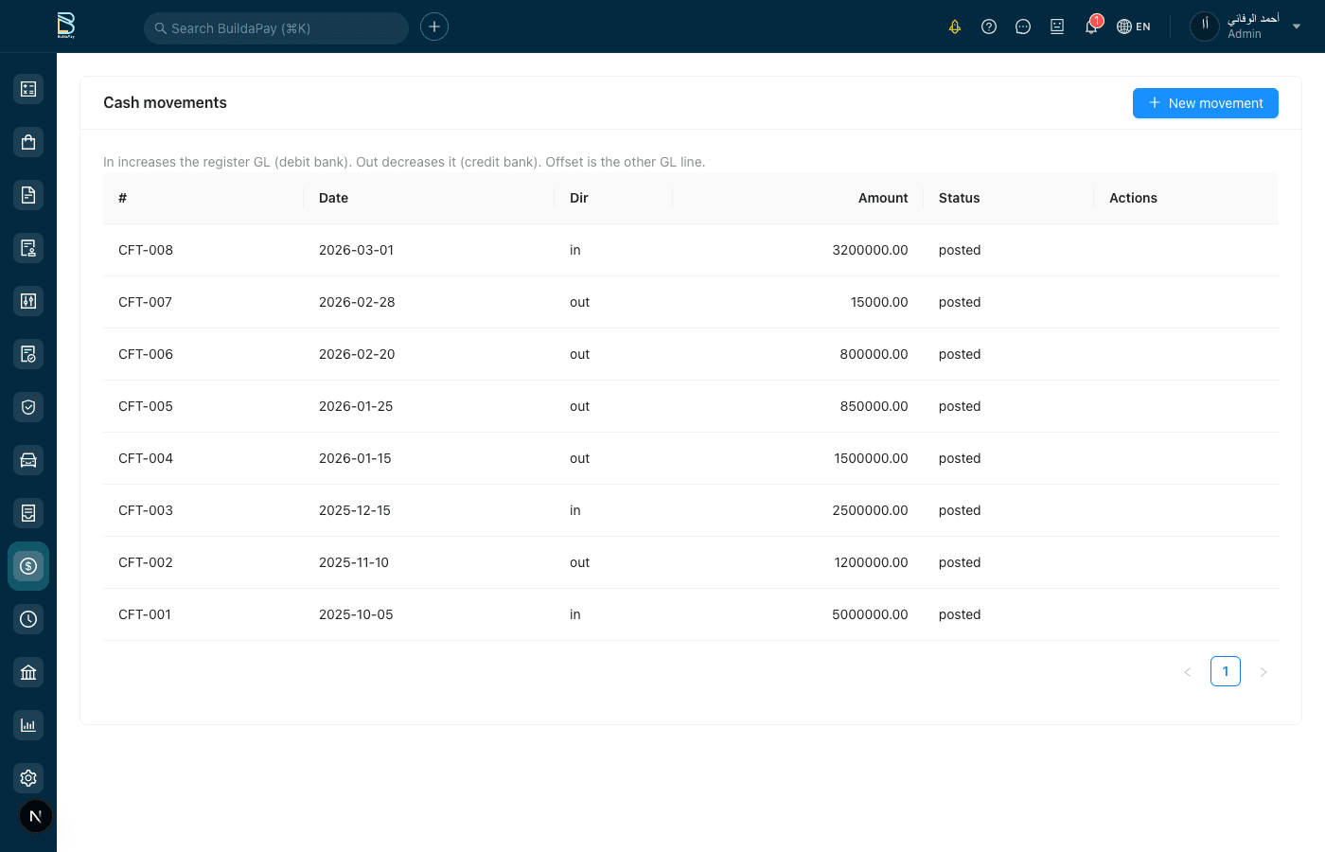Open the help question mark icon

pos(989,27)
